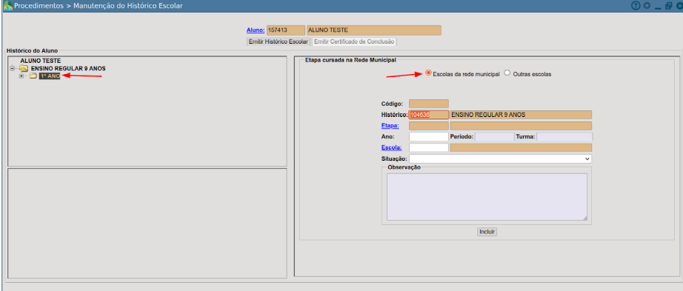Click the Código field
683x291 pixels.
tap(429, 104)
